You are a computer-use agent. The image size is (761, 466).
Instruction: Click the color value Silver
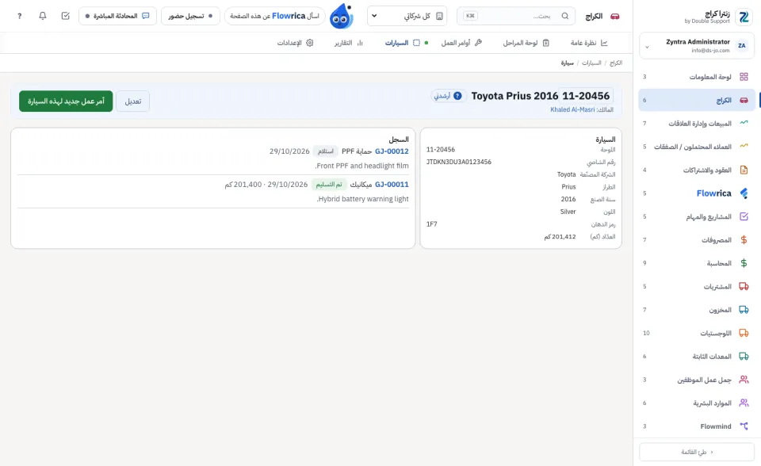click(x=568, y=212)
